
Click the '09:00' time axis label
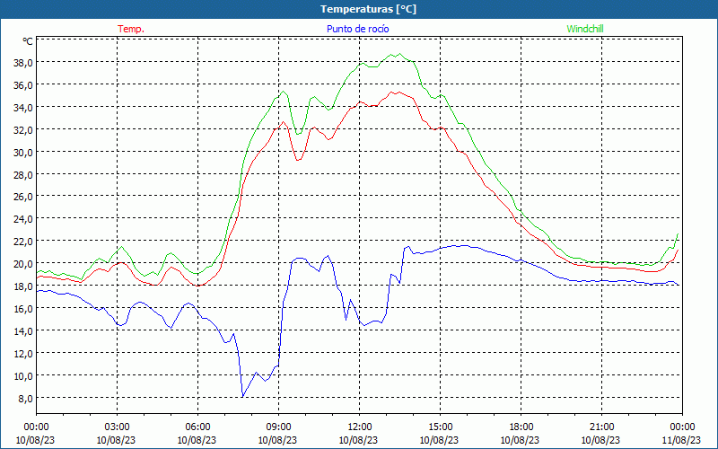(x=278, y=427)
